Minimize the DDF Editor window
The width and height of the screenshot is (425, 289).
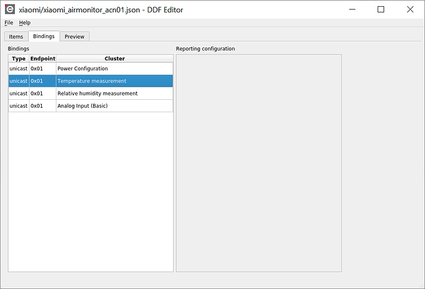coord(352,9)
